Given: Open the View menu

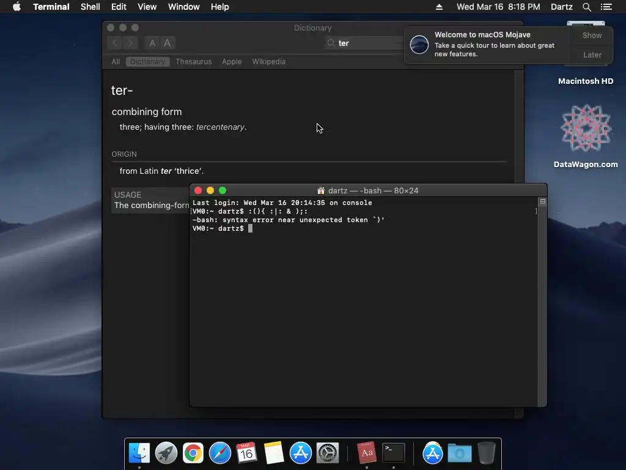Looking at the screenshot, I should (x=147, y=7).
